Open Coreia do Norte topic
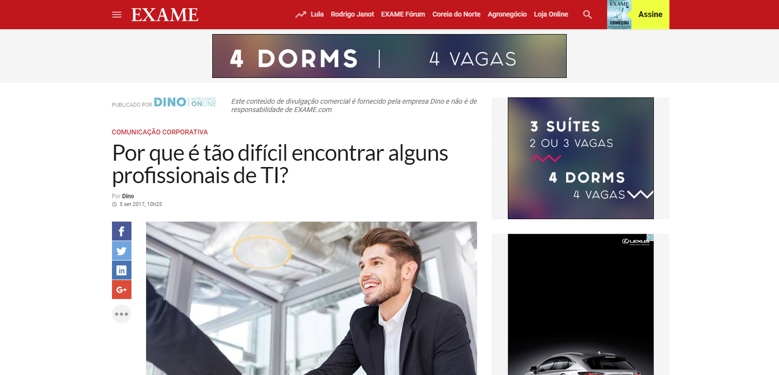 [456, 14]
